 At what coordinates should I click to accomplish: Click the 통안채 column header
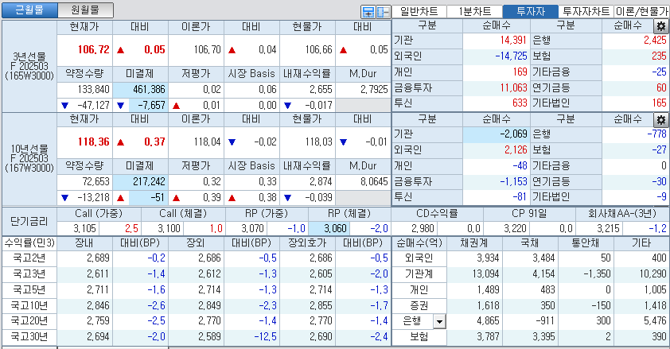click(586, 243)
